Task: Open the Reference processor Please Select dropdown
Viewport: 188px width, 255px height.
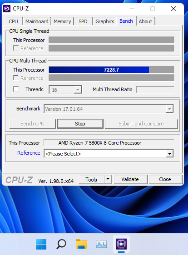Action: [x=109, y=154]
